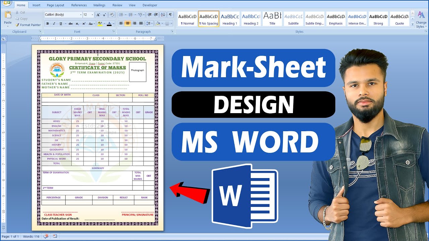
Task: Expand the Styles gallery More arrow
Action: [x=412, y=24]
